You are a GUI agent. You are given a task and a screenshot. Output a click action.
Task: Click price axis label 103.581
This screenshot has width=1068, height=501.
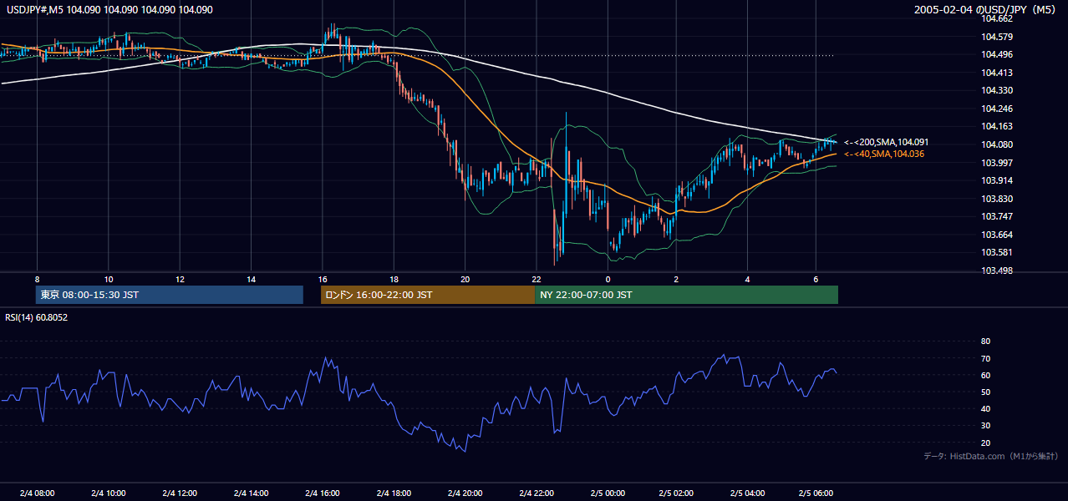997,252
